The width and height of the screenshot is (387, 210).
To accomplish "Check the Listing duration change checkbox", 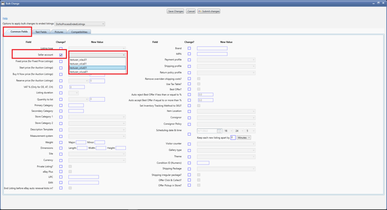I will pos(61,93).
